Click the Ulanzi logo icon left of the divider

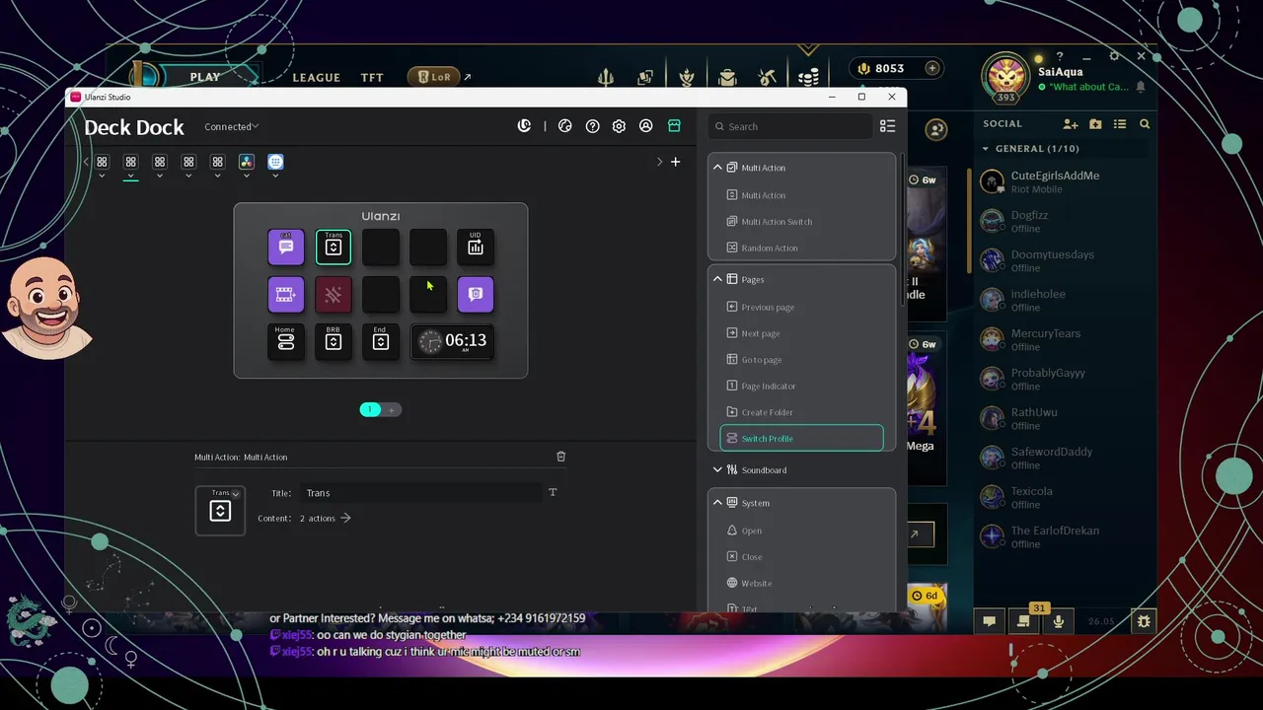(524, 126)
